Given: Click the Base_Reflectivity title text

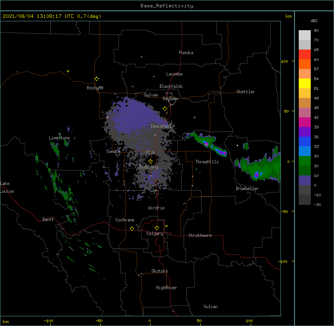Looking at the screenshot, I should pos(167,6).
